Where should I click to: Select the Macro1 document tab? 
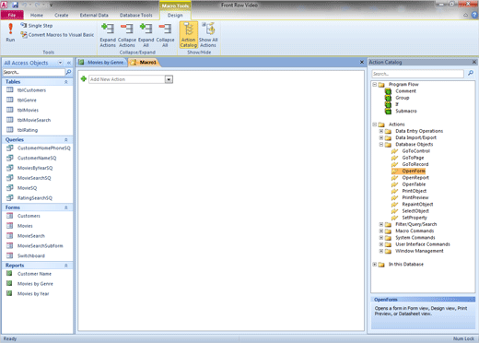144,63
